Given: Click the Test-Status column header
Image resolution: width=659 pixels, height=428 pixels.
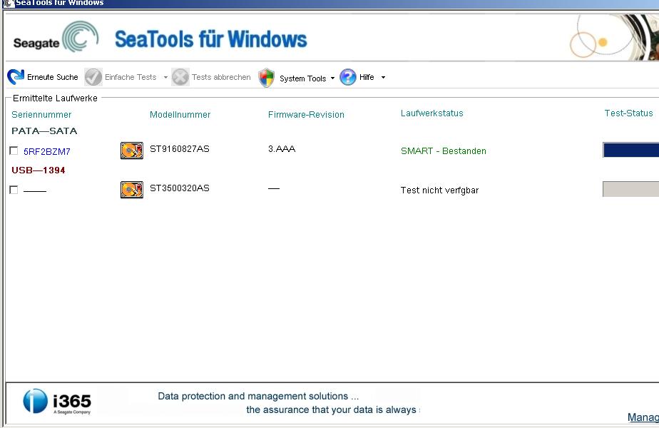Looking at the screenshot, I should pos(628,113).
